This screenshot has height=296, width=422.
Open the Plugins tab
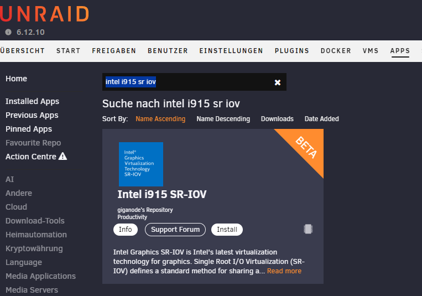click(292, 51)
